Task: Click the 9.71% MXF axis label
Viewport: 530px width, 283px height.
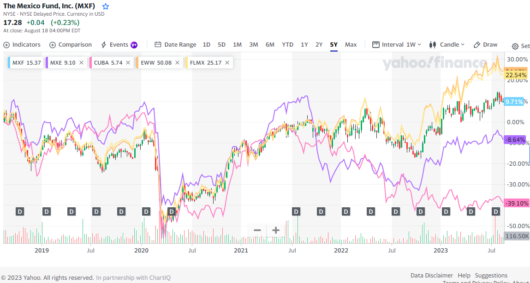Action: (x=514, y=101)
